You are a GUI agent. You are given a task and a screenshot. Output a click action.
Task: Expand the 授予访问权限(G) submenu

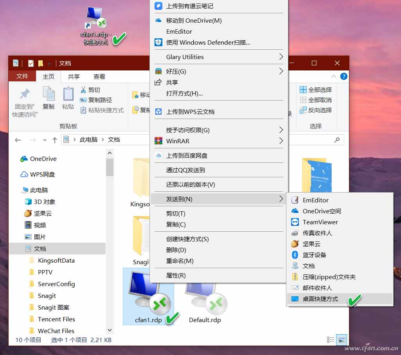click(219, 130)
